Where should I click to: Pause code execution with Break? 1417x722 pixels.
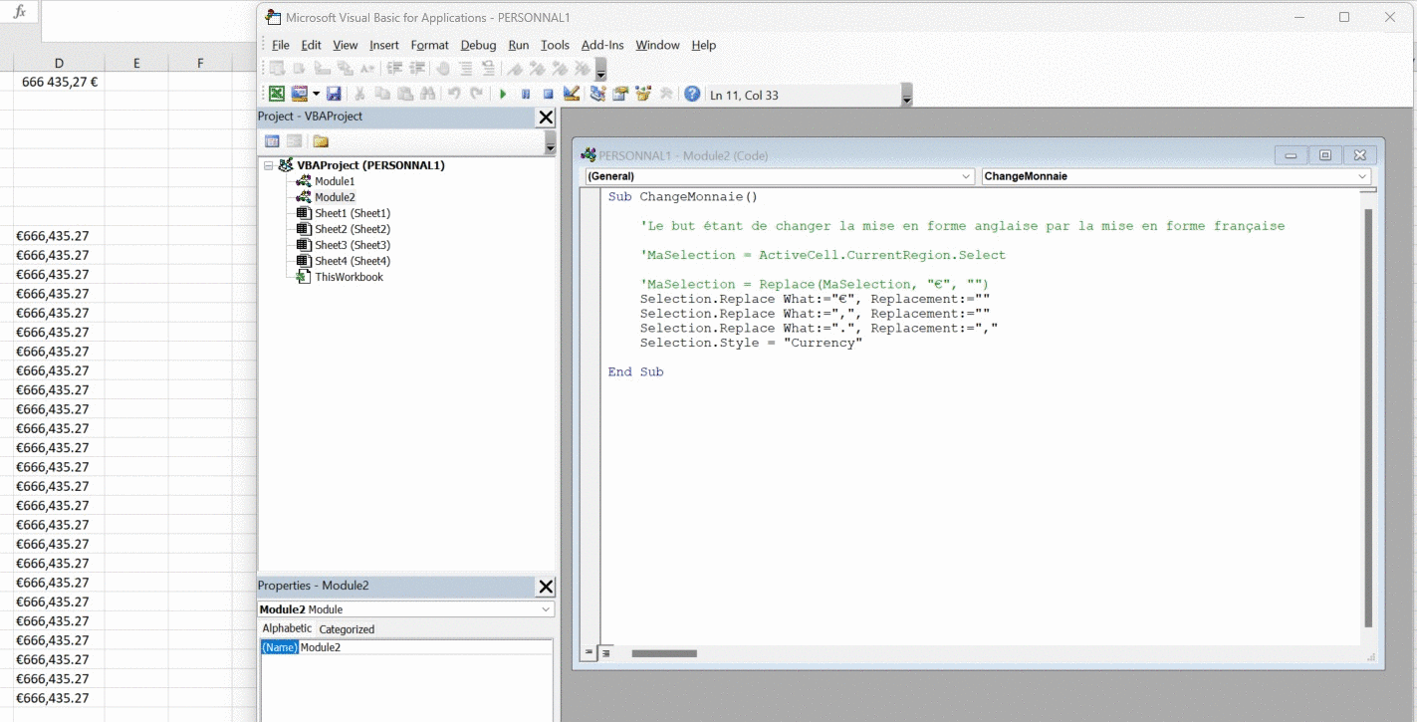coord(526,93)
